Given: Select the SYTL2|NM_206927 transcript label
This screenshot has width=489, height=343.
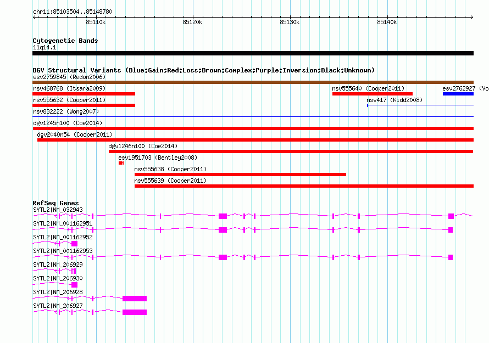Looking at the screenshot, I should point(58,306).
